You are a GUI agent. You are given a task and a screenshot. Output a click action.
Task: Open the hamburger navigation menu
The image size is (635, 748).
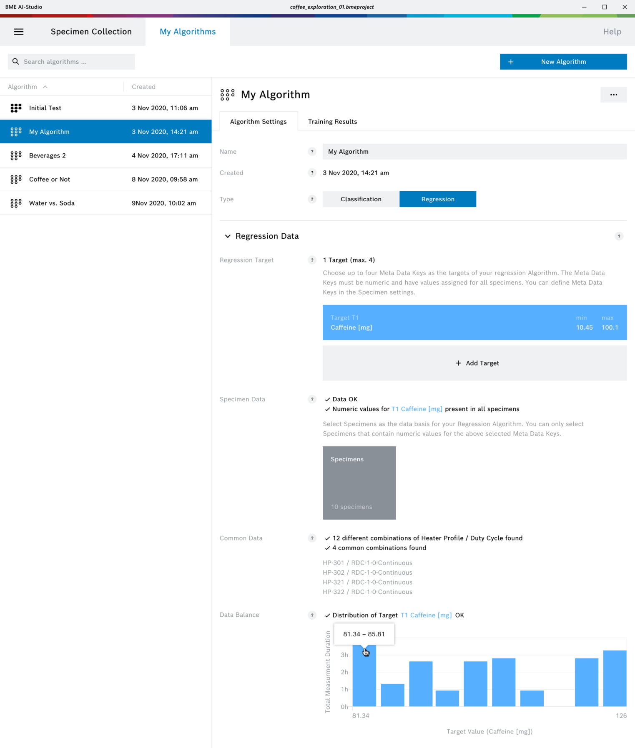tap(19, 32)
